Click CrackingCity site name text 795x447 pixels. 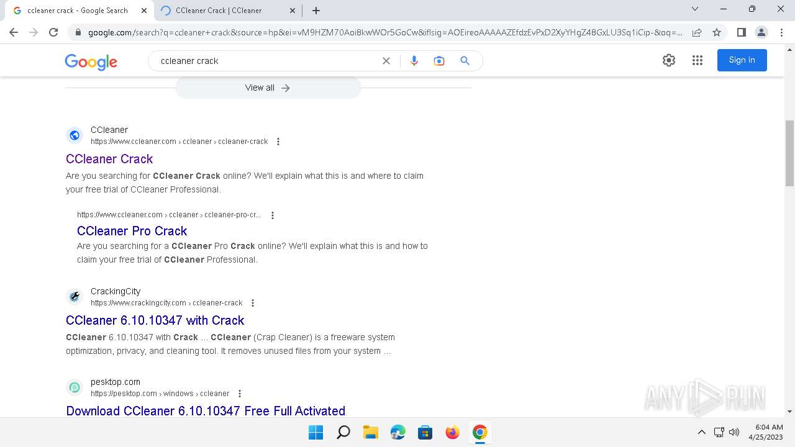point(116,291)
